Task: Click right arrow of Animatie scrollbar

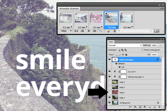Action: pos(151,31)
